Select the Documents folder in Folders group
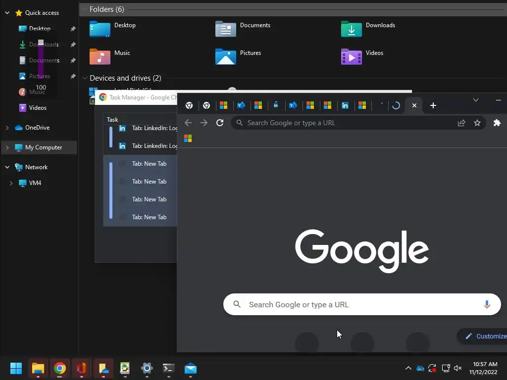 click(x=243, y=29)
